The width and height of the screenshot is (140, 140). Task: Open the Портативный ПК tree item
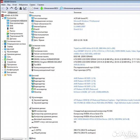click(16, 36)
